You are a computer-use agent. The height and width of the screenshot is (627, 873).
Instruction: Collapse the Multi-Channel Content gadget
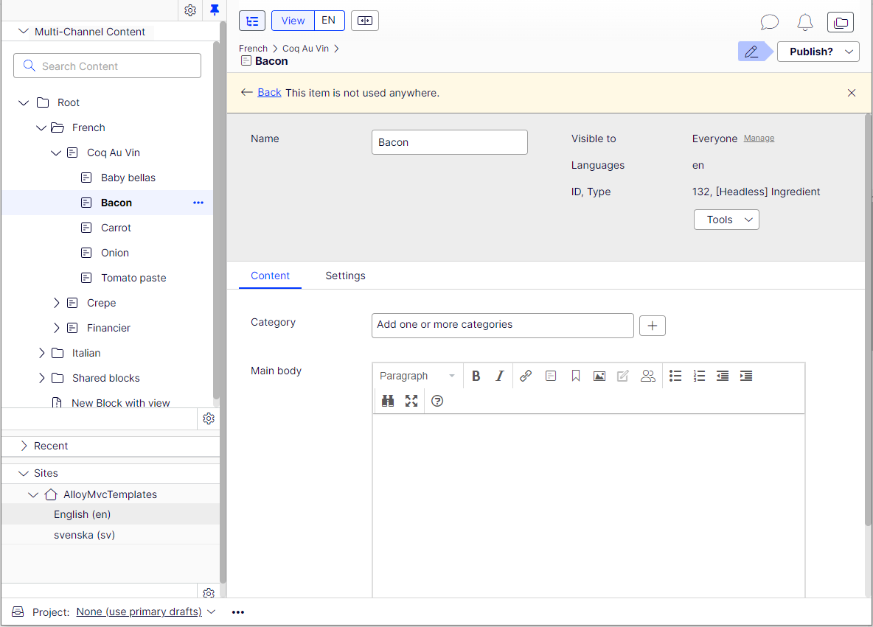tap(23, 31)
